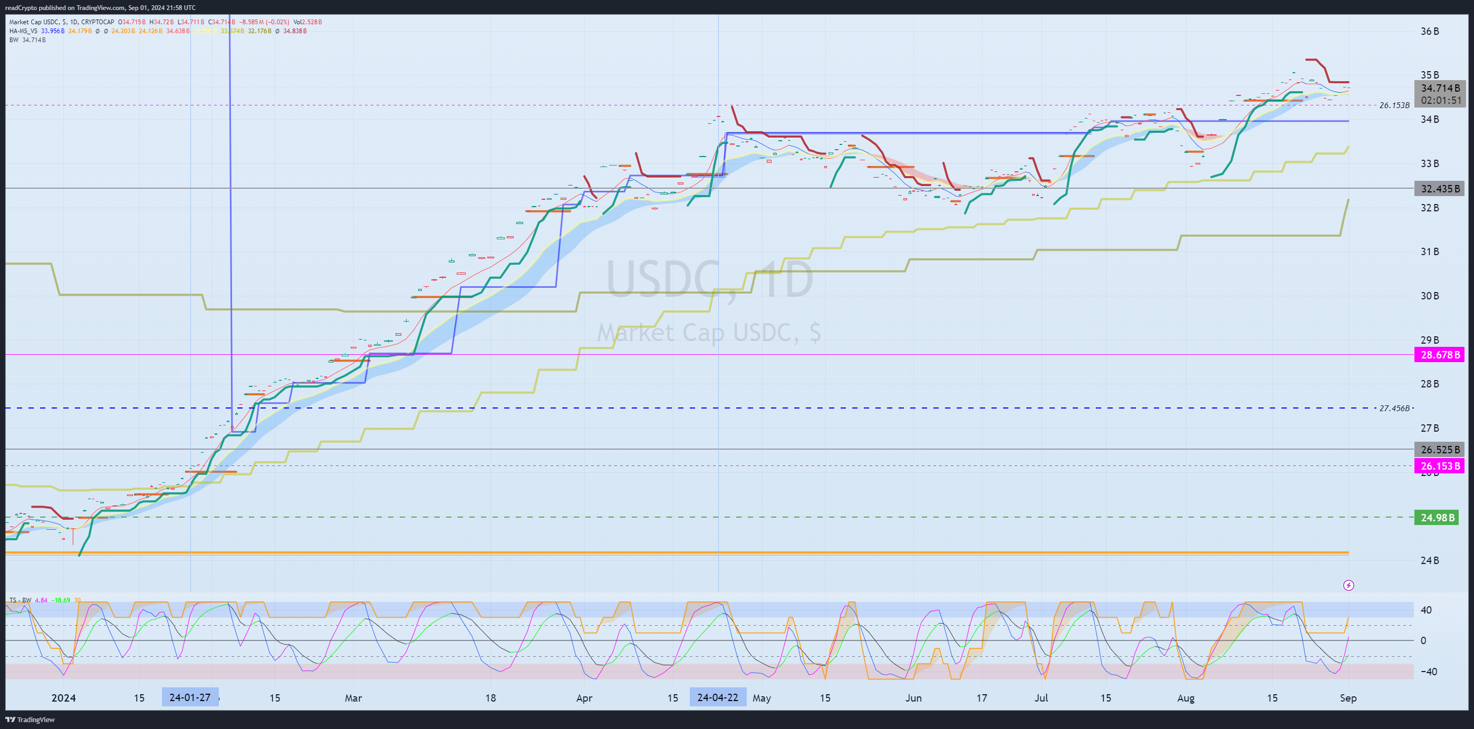The height and width of the screenshot is (729, 1474).
Task: Click the gray 26.525B price label
Action: (x=1440, y=450)
